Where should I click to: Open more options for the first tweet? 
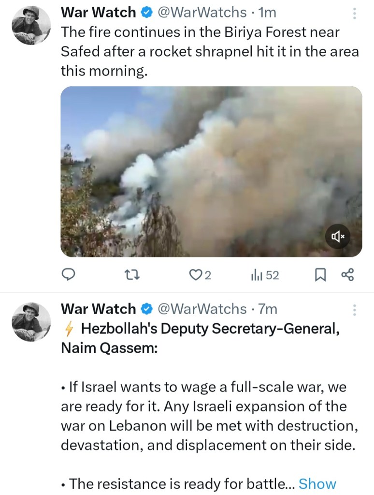point(355,14)
